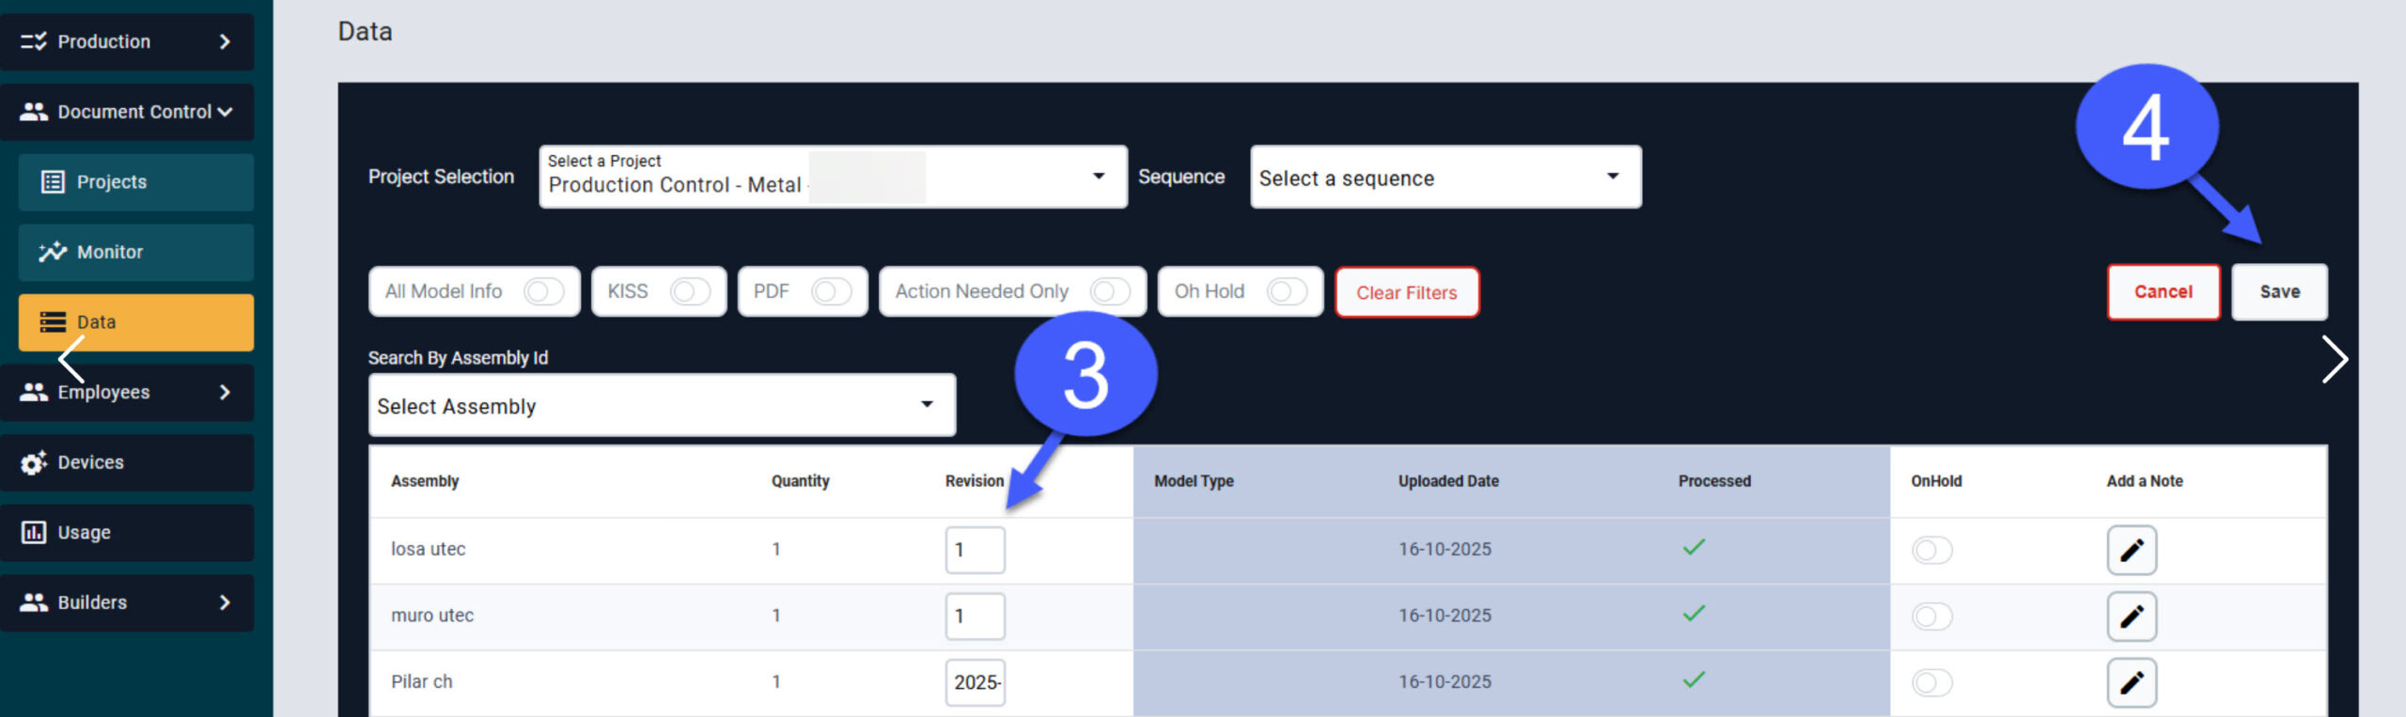This screenshot has width=2406, height=717.
Task: Click the Save button
Action: tap(2279, 292)
